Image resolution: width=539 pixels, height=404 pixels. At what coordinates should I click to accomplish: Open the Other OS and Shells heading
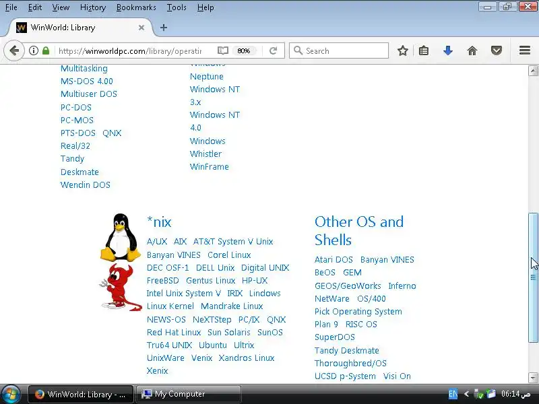tap(359, 231)
